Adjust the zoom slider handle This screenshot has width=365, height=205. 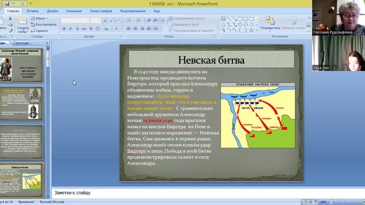coord(343,202)
